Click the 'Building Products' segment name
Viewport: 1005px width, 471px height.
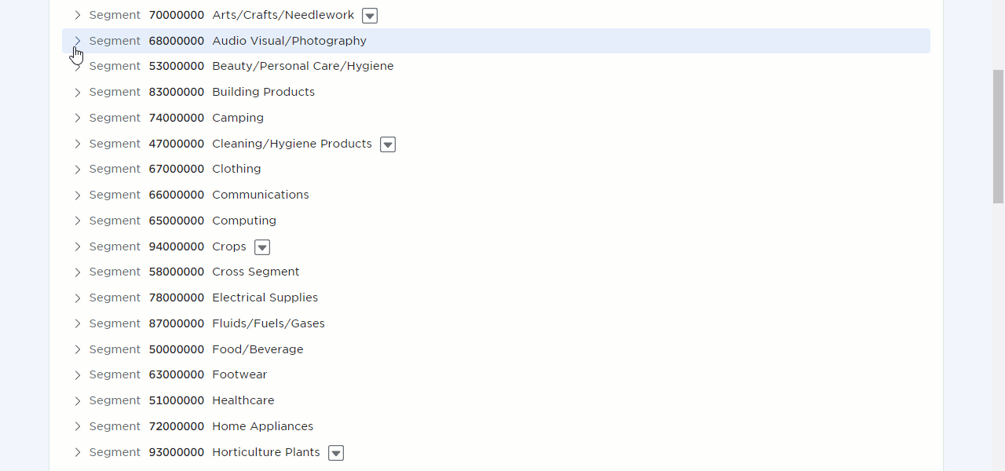(263, 92)
